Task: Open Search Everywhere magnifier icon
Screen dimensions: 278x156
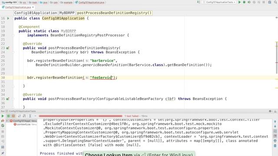Action: click(x=275, y=2)
